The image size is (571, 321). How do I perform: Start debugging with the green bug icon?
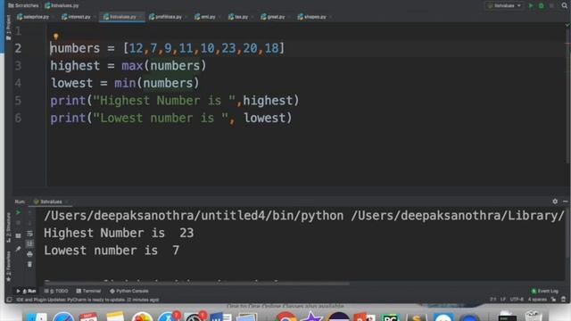click(x=542, y=5)
